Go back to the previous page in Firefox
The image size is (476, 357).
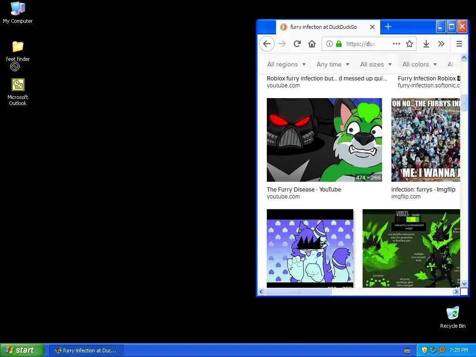tap(267, 44)
